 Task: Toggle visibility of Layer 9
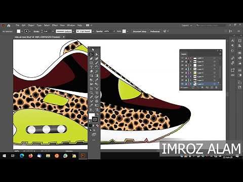[182, 58]
